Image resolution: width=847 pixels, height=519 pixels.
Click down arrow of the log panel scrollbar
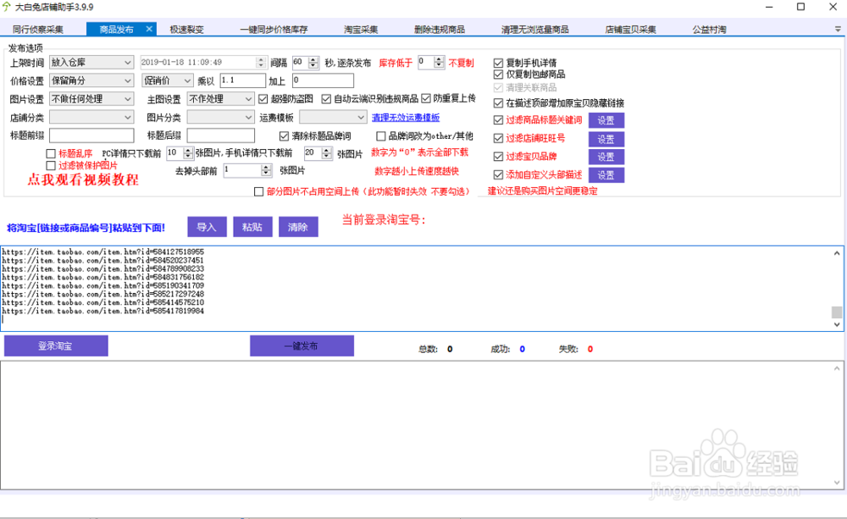tap(837, 483)
